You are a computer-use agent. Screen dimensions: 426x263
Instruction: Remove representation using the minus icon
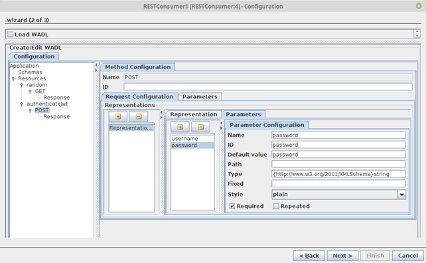[139, 116]
